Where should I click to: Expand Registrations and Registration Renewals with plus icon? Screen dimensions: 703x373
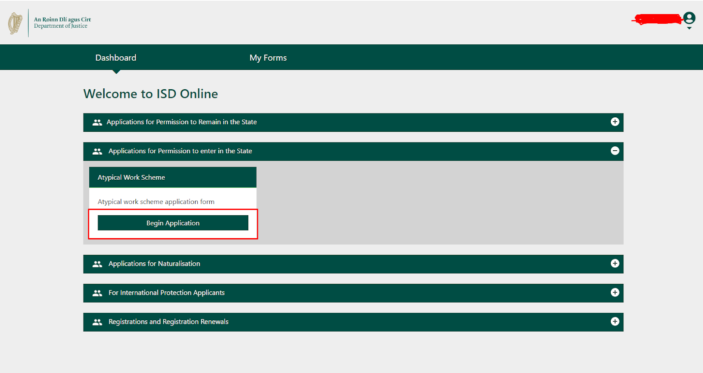(615, 321)
